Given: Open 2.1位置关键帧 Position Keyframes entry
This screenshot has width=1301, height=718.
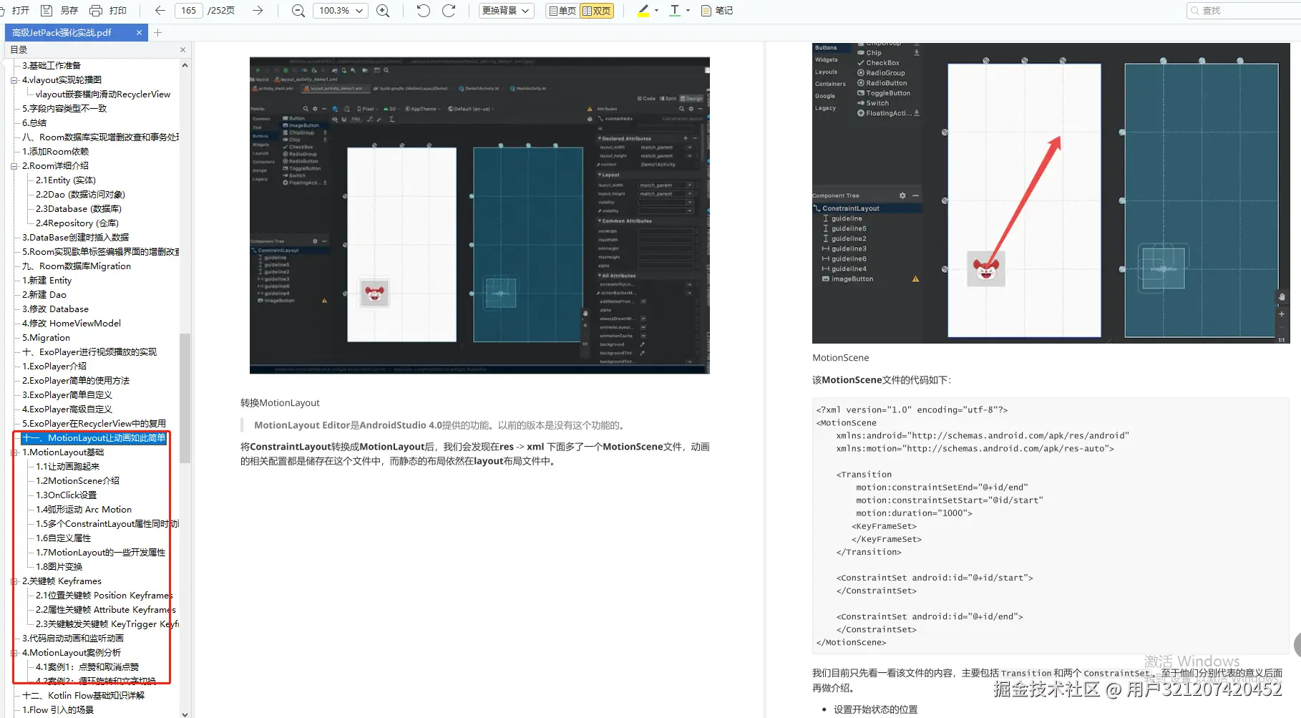Looking at the screenshot, I should pos(104,596).
